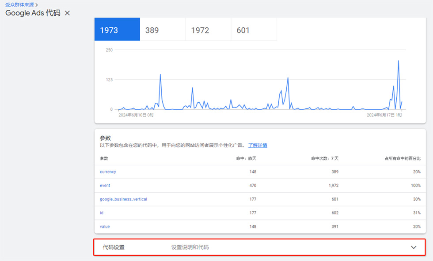Open the 了解详情 link

pos(258,145)
